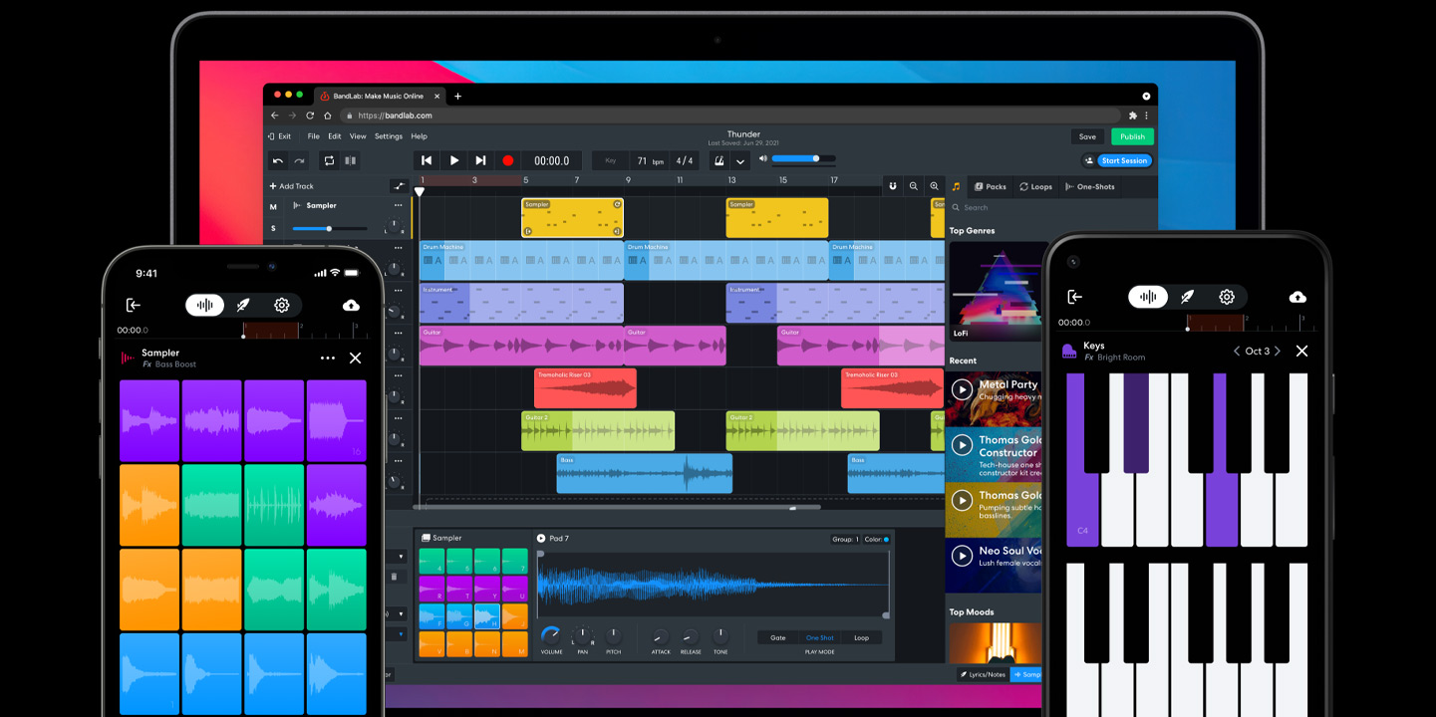Open the Key selector
The image size is (1436, 717).
point(610,160)
